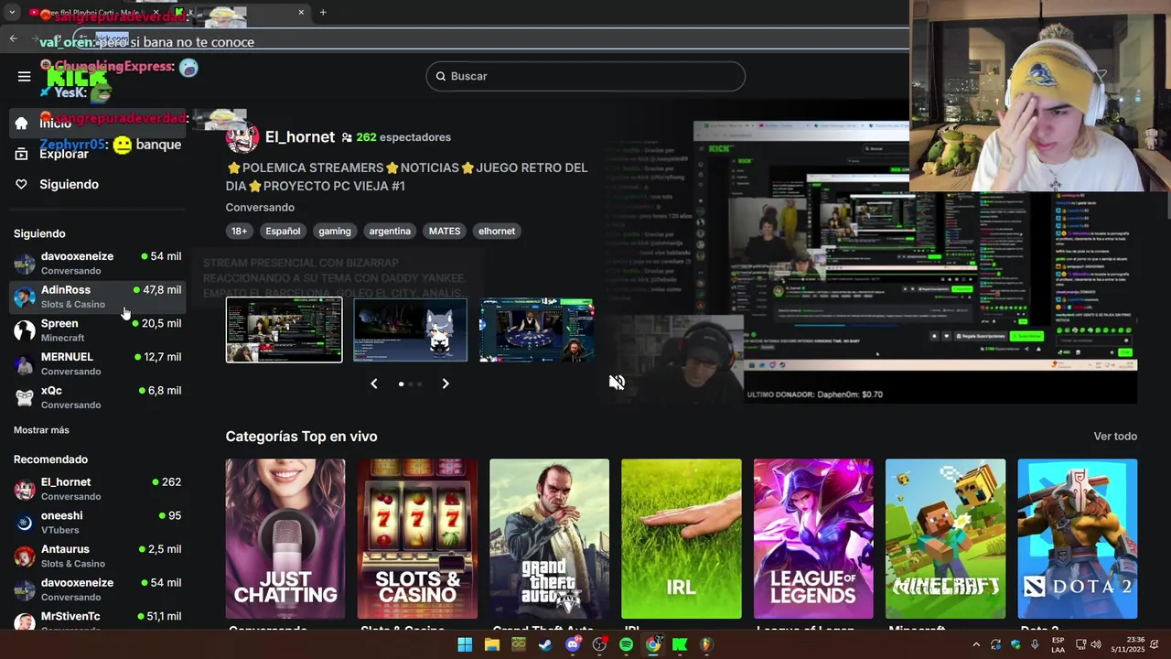Screen dimensions: 1171x659
Task: Unmute the featured stream preview
Action: tap(618, 383)
